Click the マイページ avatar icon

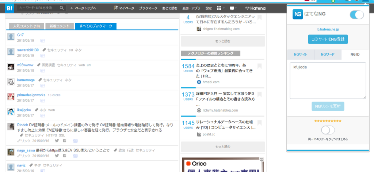tap(116, 8)
